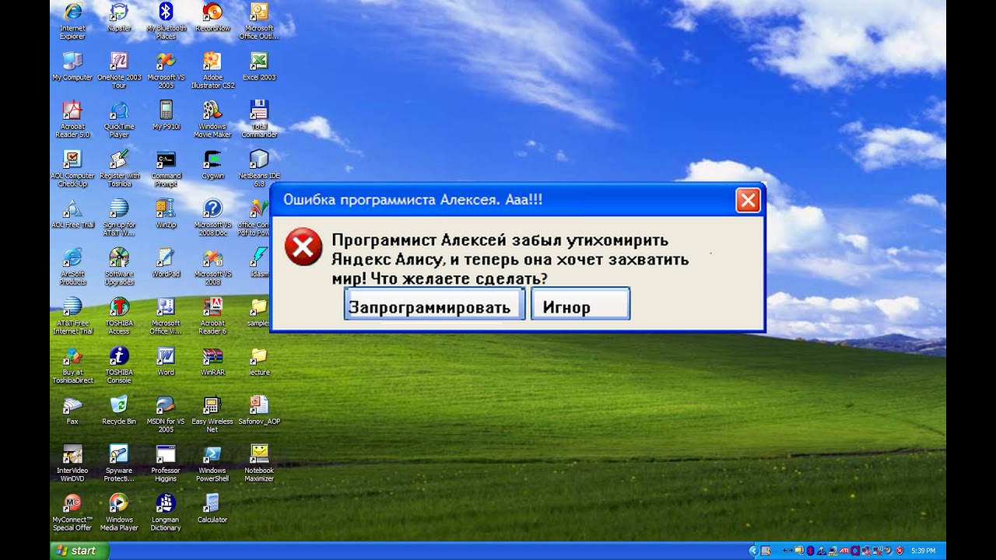Select the Calculator desktop shortcut
The height and width of the screenshot is (560, 996).
(x=212, y=507)
